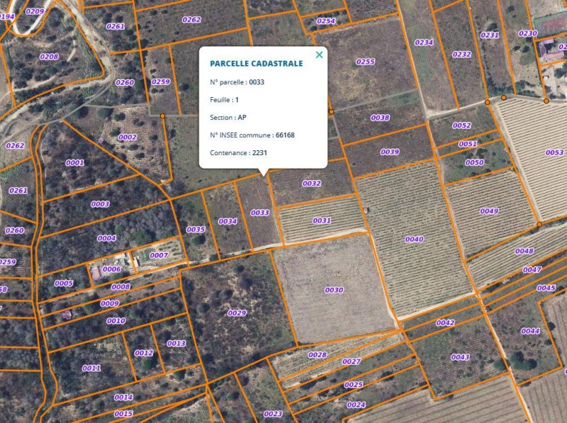
Task: Close the Parcelle Cadastrale popup
Action: click(x=319, y=55)
